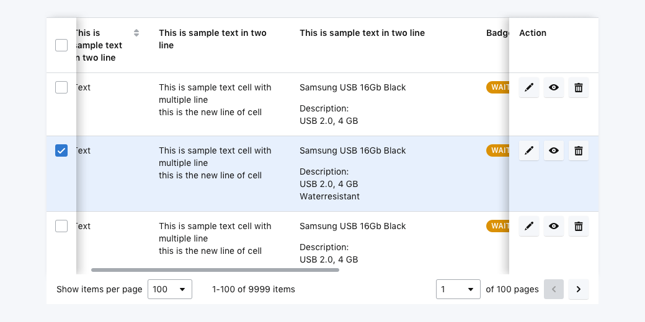Click the Action column header
The height and width of the screenshot is (322, 645).
(533, 33)
